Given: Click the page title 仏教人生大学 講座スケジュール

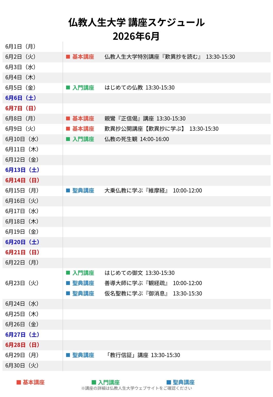Looking at the screenshot, I should tap(136, 23).
